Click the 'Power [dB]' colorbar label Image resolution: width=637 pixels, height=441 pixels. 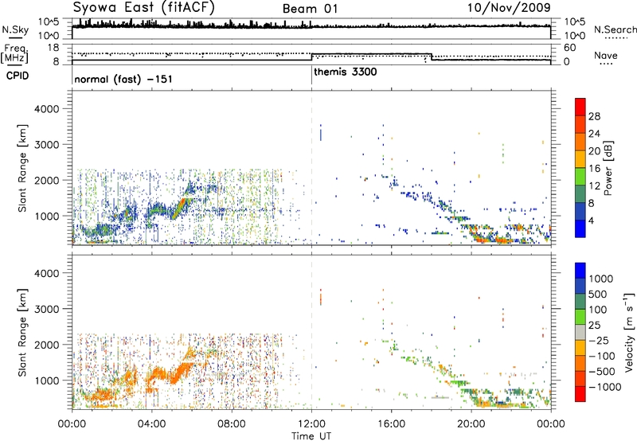click(x=608, y=168)
